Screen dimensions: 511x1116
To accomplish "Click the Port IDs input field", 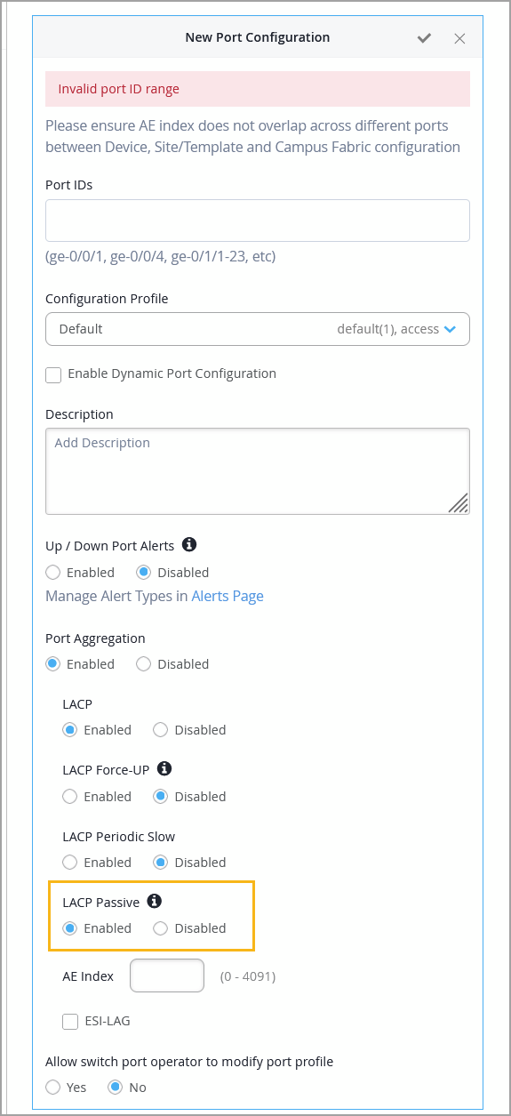I will 258,221.
